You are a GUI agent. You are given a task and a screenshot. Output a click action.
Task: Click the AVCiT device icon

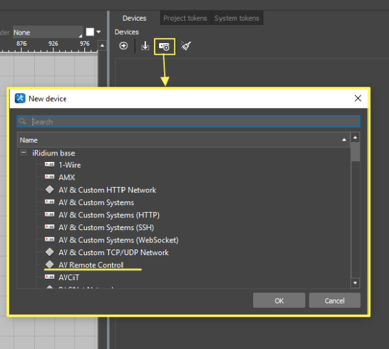point(49,277)
